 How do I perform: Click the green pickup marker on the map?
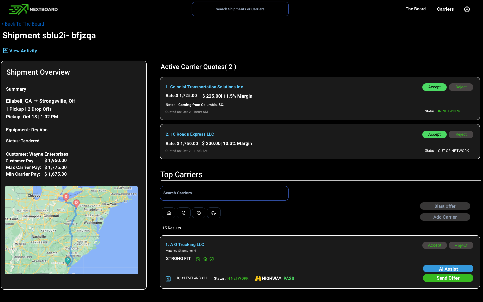(68, 261)
